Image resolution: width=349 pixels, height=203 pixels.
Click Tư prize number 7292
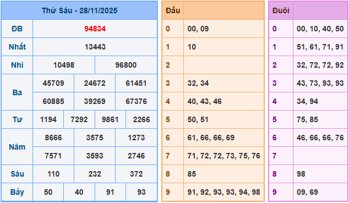79,119
